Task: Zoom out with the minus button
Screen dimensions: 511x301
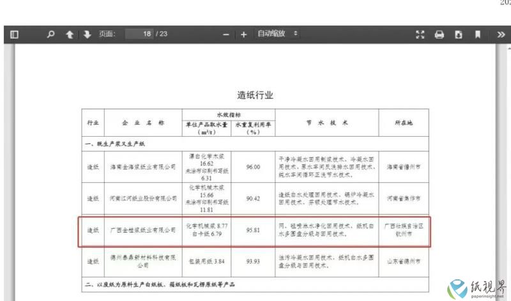Action: [226, 35]
